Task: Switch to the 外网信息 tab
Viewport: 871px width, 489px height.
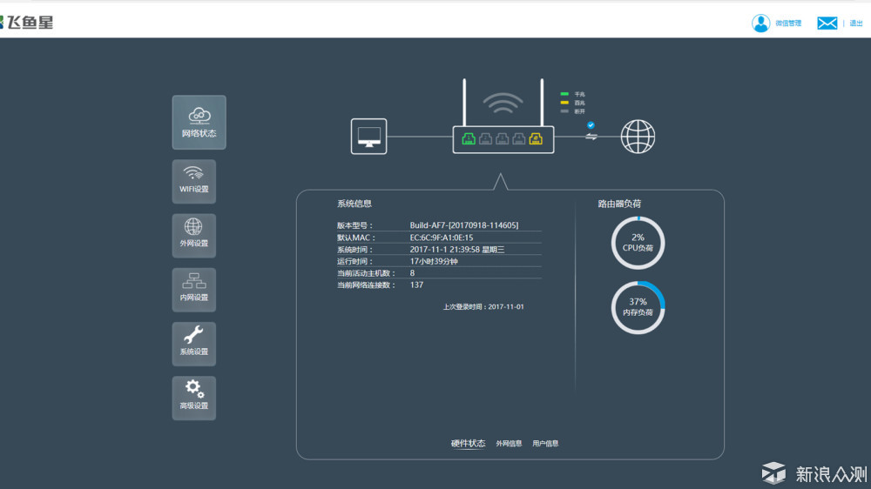Action: click(x=509, y=444)
